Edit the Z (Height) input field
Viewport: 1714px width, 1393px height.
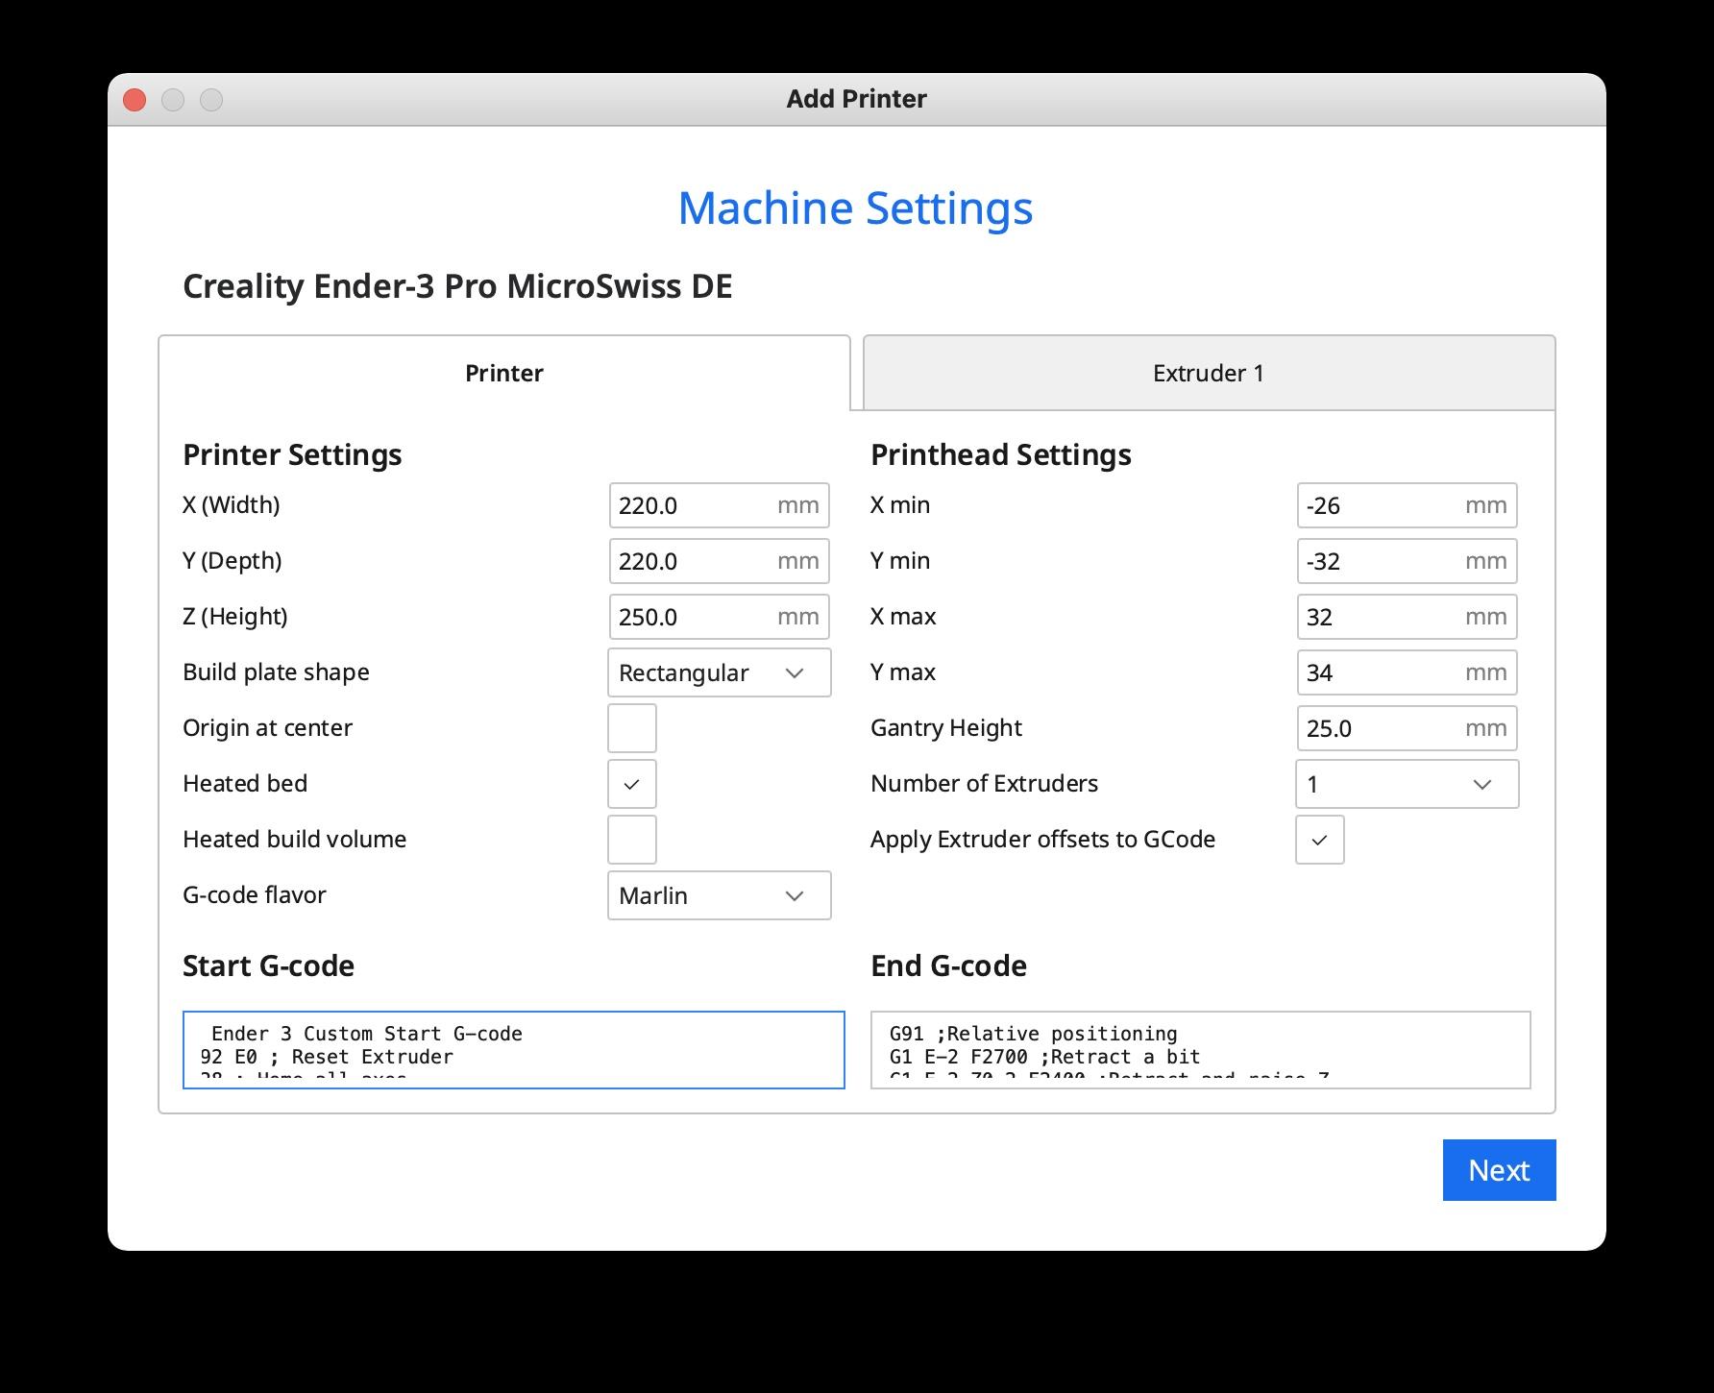(x=719, y=617)
